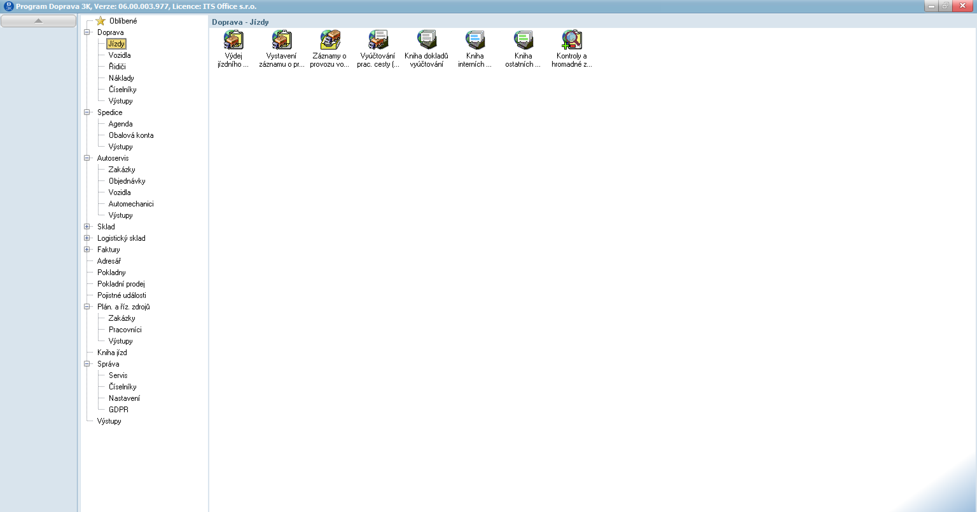Open Záznamy o provozu vozidla icon
This screenshot has width=977, height=512.
[x=329, y=49]
